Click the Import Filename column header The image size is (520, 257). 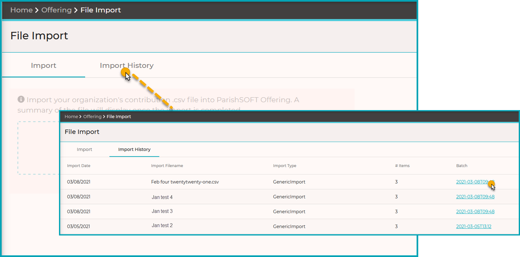167,166
